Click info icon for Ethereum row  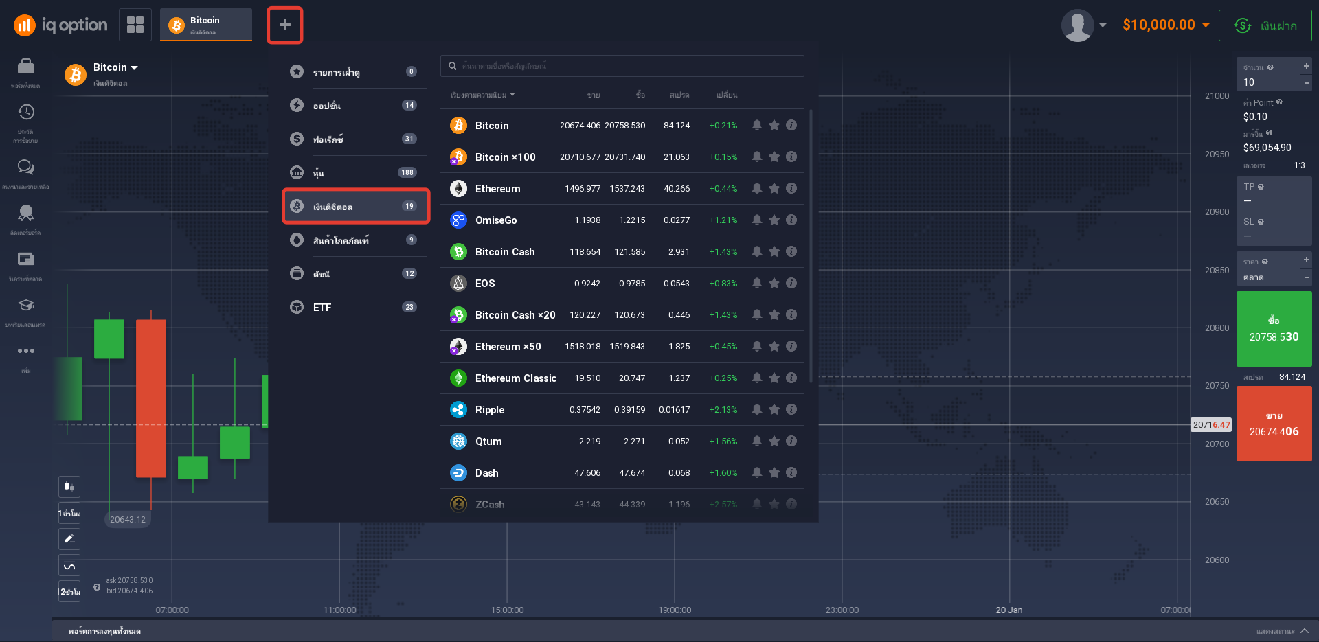(x=791, y=188)
